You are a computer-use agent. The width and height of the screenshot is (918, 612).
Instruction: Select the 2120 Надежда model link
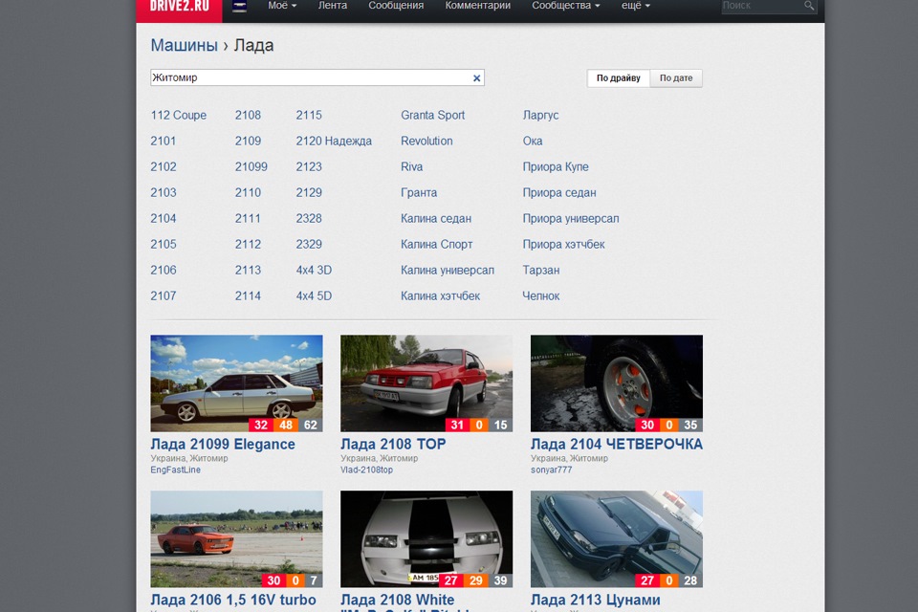(x=334, y=142)
